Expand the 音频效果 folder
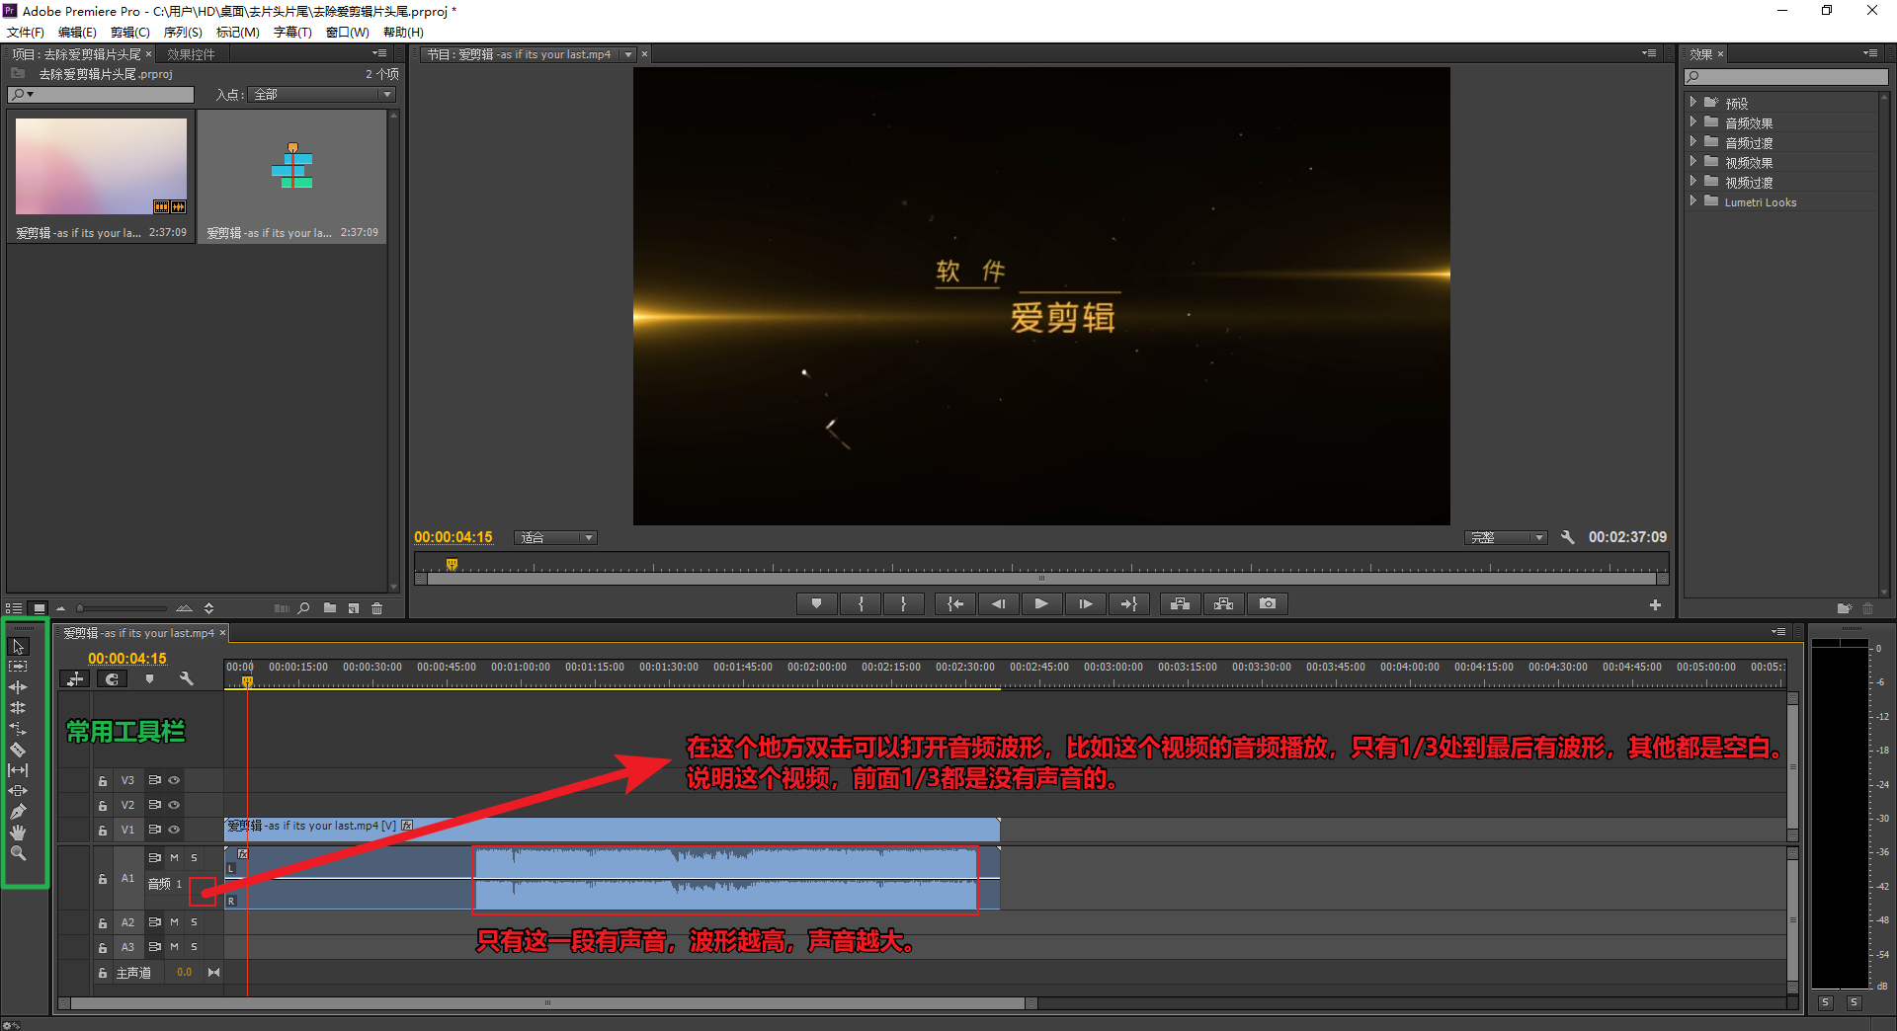Viewport: 1897px width, 1031px height. pos(1693,122)
